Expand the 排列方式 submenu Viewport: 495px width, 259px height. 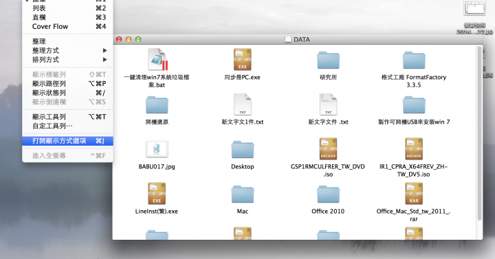(x=67, y=60)
